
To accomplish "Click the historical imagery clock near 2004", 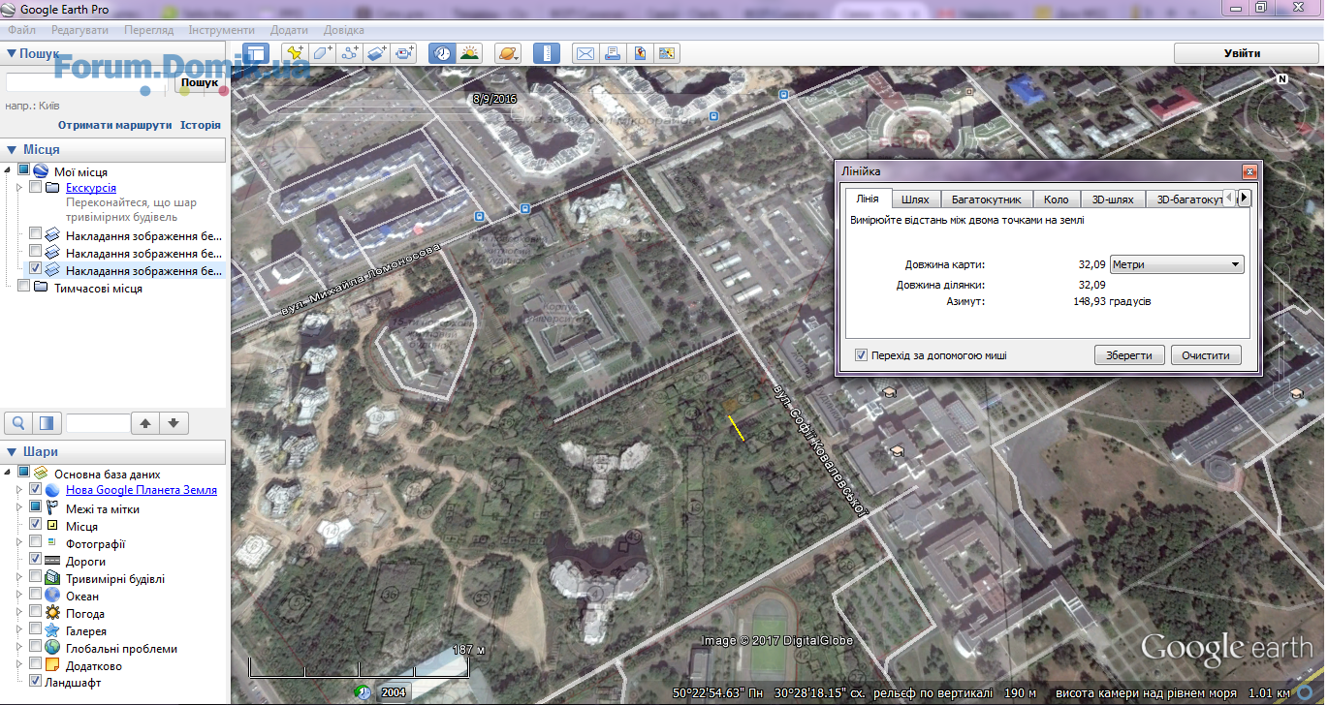I will click(364, 691).
